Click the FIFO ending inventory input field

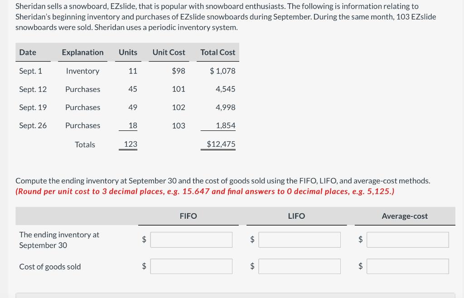(x=191, y=240)
